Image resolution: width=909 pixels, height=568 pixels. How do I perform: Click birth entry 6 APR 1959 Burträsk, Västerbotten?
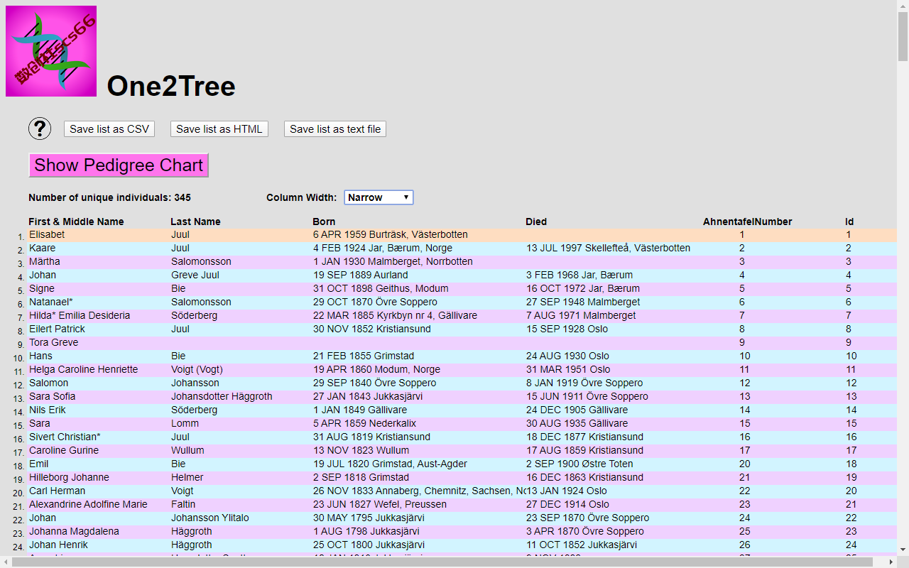(x=391, y=234)
